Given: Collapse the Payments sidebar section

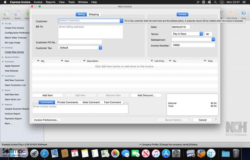Looking at the screenshot, I should pyautogui.click(x=3, y=62).
